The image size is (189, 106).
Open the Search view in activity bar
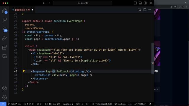(x=5, y=20)
